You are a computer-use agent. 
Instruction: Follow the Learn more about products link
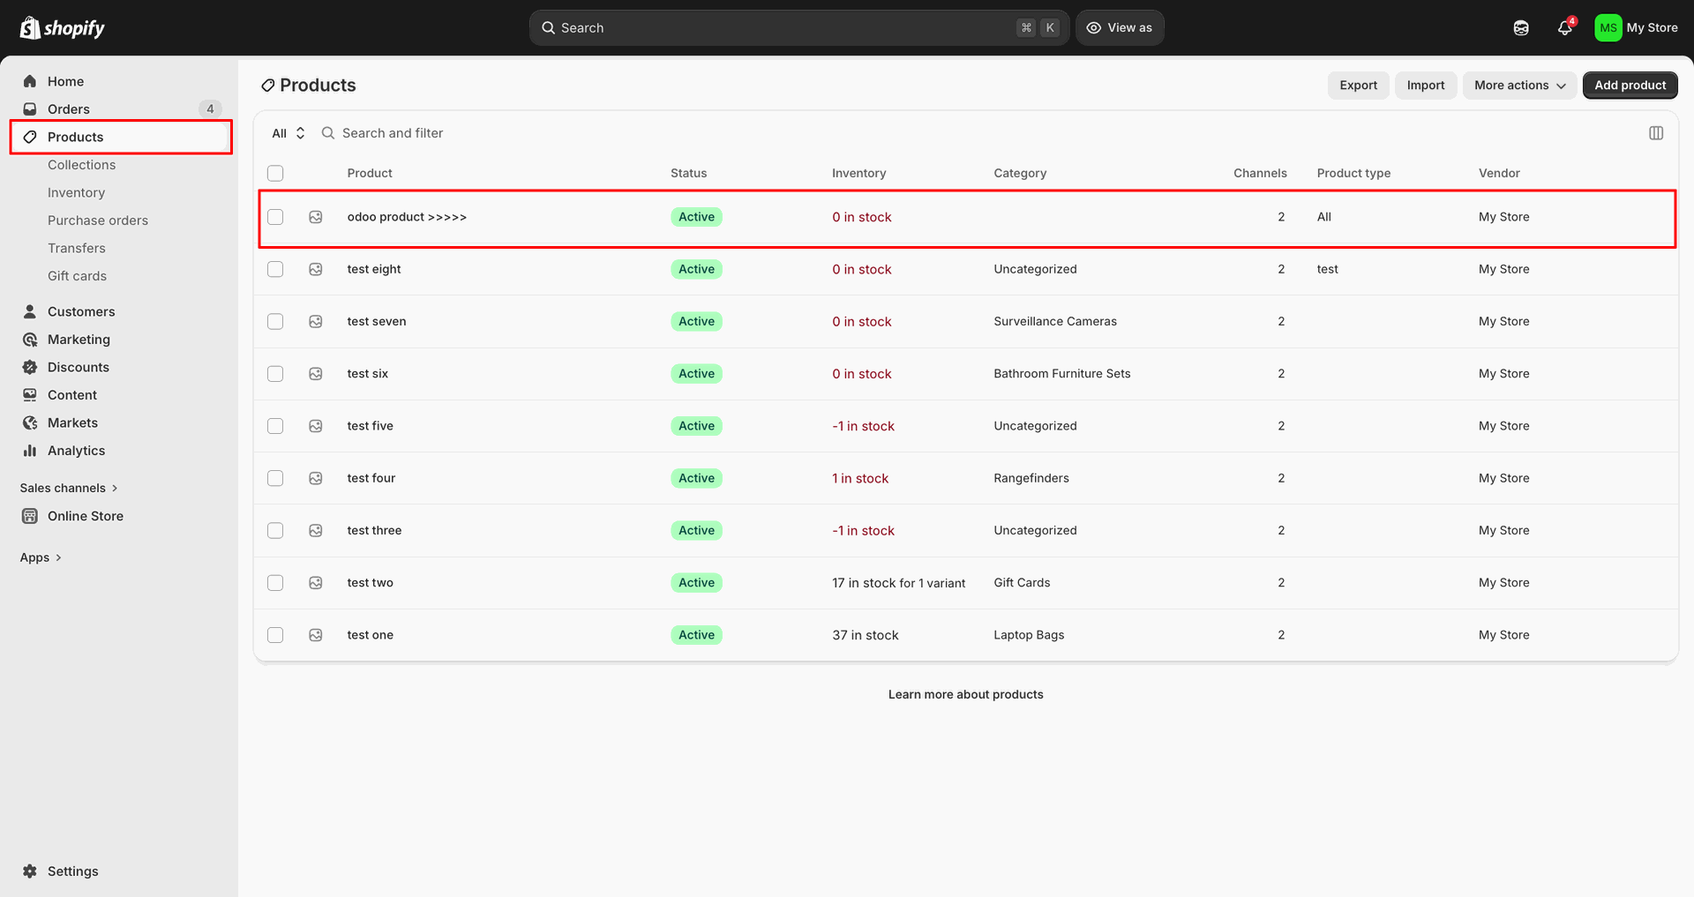(x=965, y=695)
